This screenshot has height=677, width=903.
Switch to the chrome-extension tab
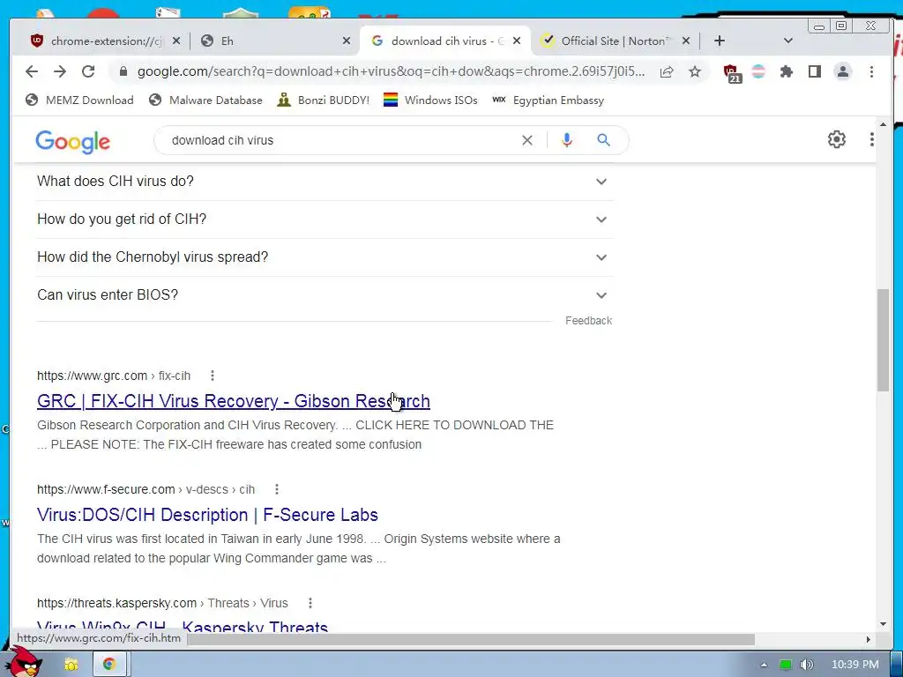(x=104, y=41)
